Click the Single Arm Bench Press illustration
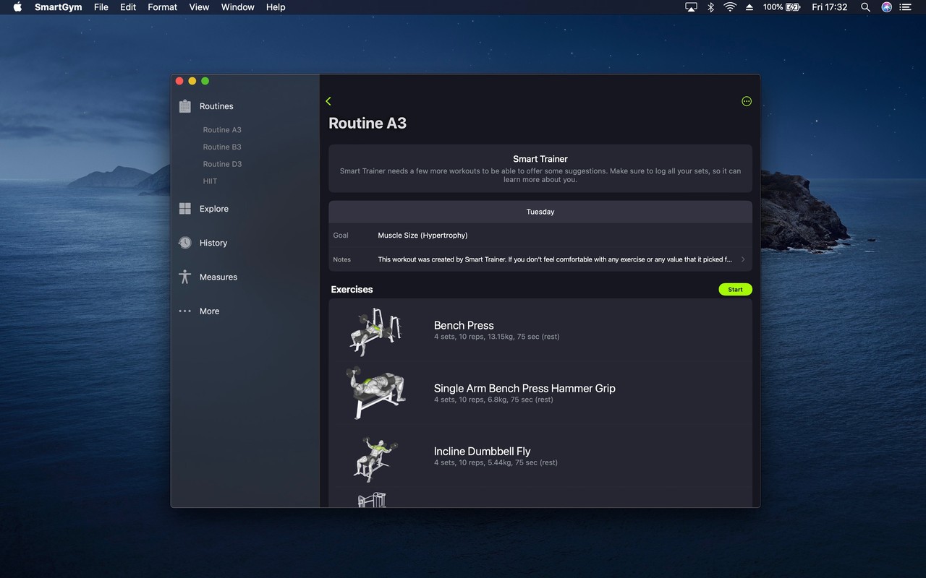The width and height of the screenshot is (926, 578). point(375,392)
